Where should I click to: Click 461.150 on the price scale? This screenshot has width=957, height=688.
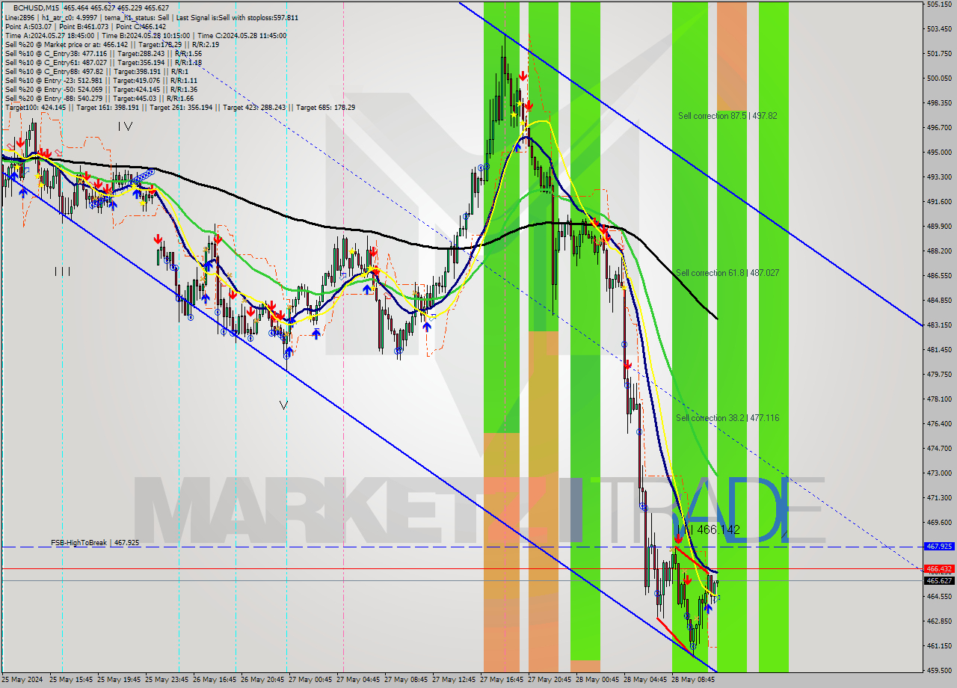938,646
